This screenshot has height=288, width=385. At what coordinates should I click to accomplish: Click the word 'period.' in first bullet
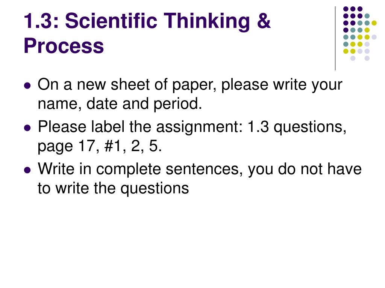pyautogui.click(x=178, y=104)
